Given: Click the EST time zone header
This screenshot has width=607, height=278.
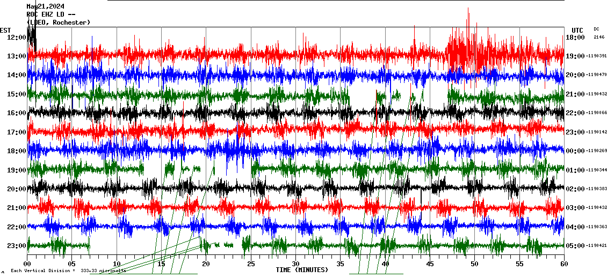Looking at the screenshot, I should click(5, 30).
